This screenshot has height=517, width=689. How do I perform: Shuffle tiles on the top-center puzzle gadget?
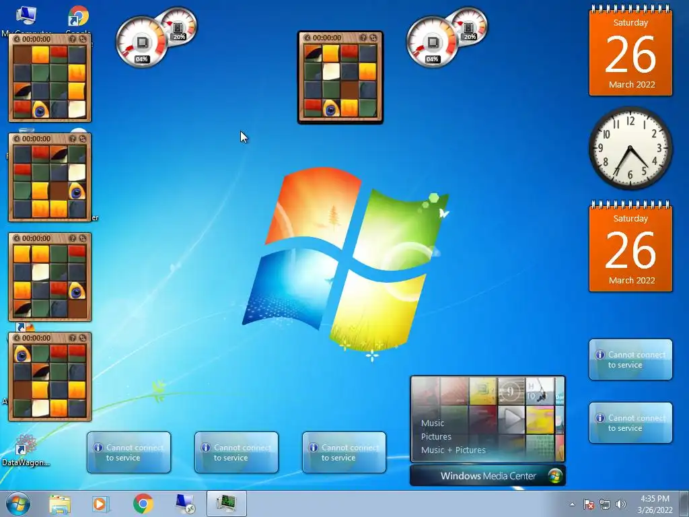click(373, 38)
